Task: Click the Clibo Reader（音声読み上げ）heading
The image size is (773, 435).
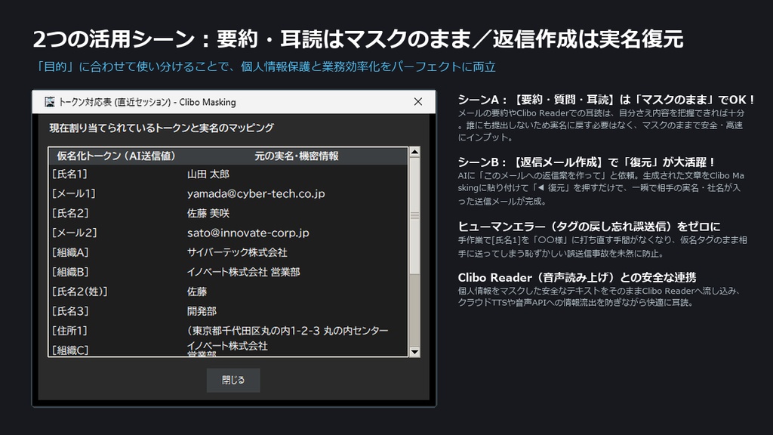Action: [x=577, y=277]
